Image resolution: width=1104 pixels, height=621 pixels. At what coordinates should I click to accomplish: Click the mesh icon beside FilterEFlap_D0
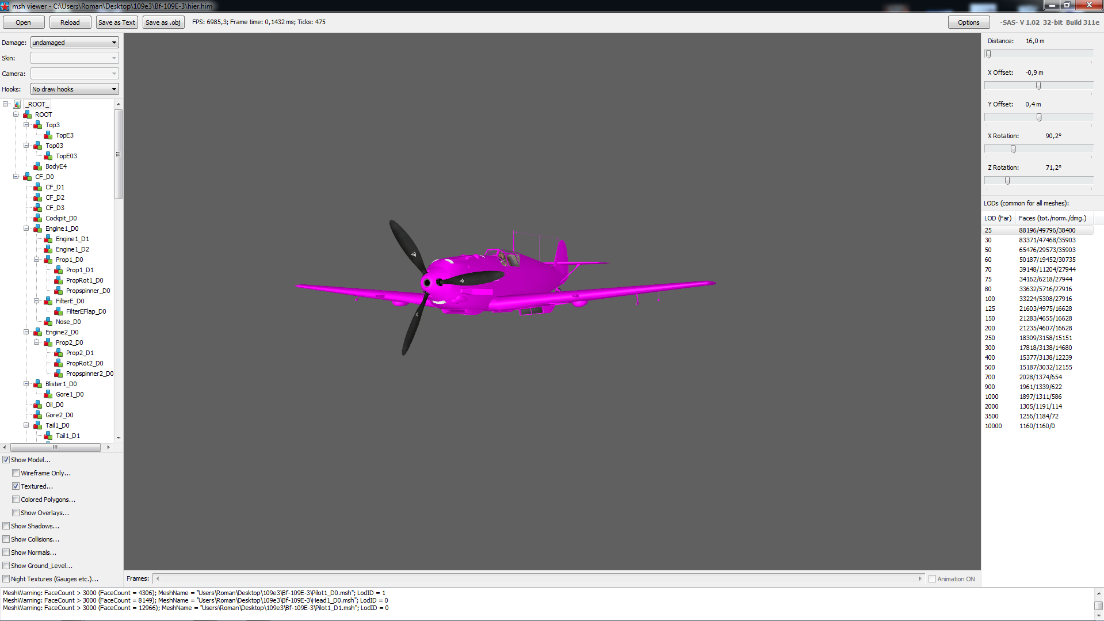coord(59,311)
